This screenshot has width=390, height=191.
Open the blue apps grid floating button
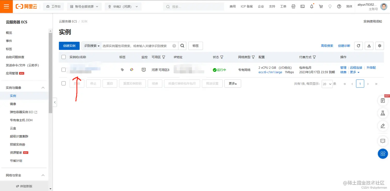pos(383,154)
